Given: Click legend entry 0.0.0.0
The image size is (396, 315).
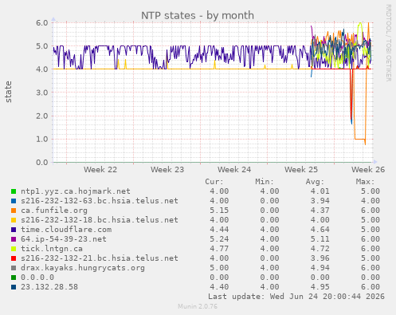Looking at the screenshot, I should [37, 278].
